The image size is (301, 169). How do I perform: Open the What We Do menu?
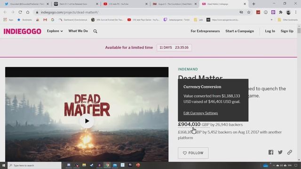(78, 31)
